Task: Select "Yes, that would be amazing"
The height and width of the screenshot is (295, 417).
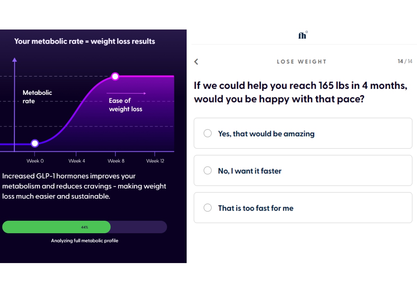Action: (207, 133)
